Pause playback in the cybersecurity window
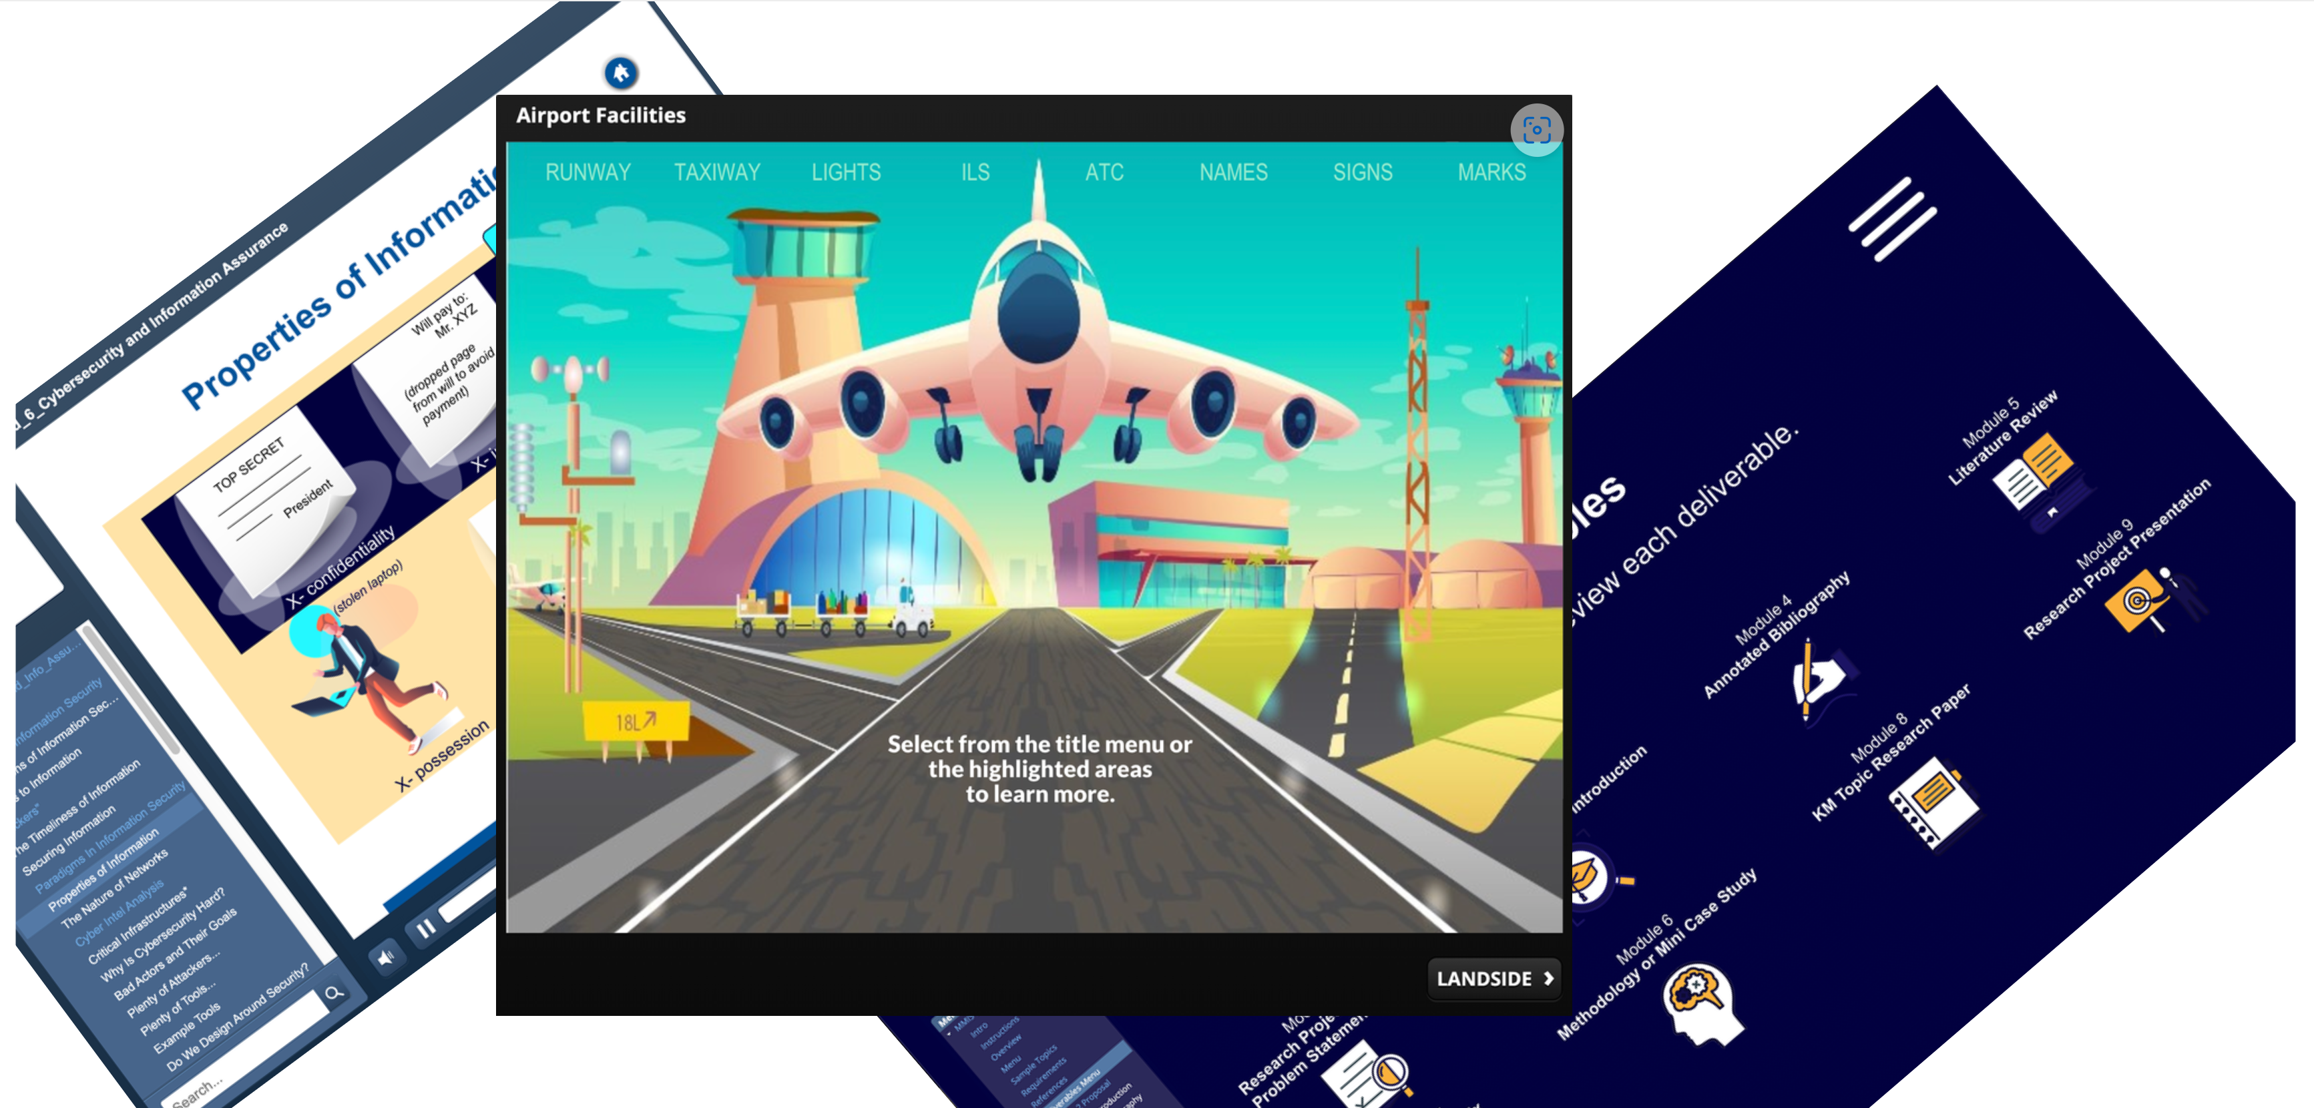The image size is (2314, 1108). pos(426,929)
